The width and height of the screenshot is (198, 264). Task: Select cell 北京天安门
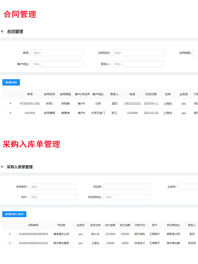tap(98, 113)
